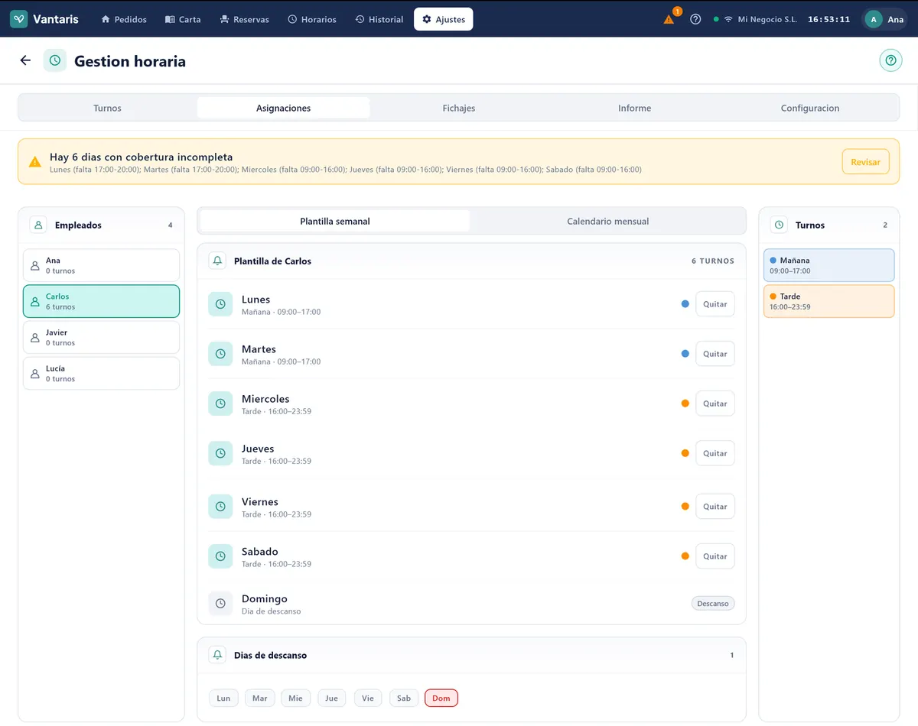Open the Ana user account menu

tap(884, 19)
